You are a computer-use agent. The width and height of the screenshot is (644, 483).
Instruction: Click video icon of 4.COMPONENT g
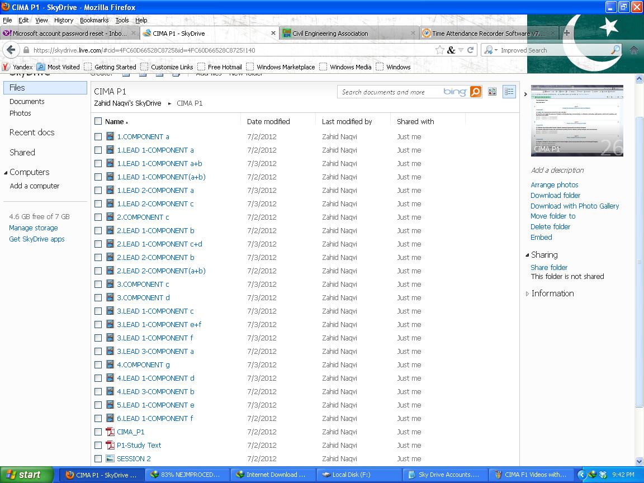pyautogui.click(x=110, y=364)
